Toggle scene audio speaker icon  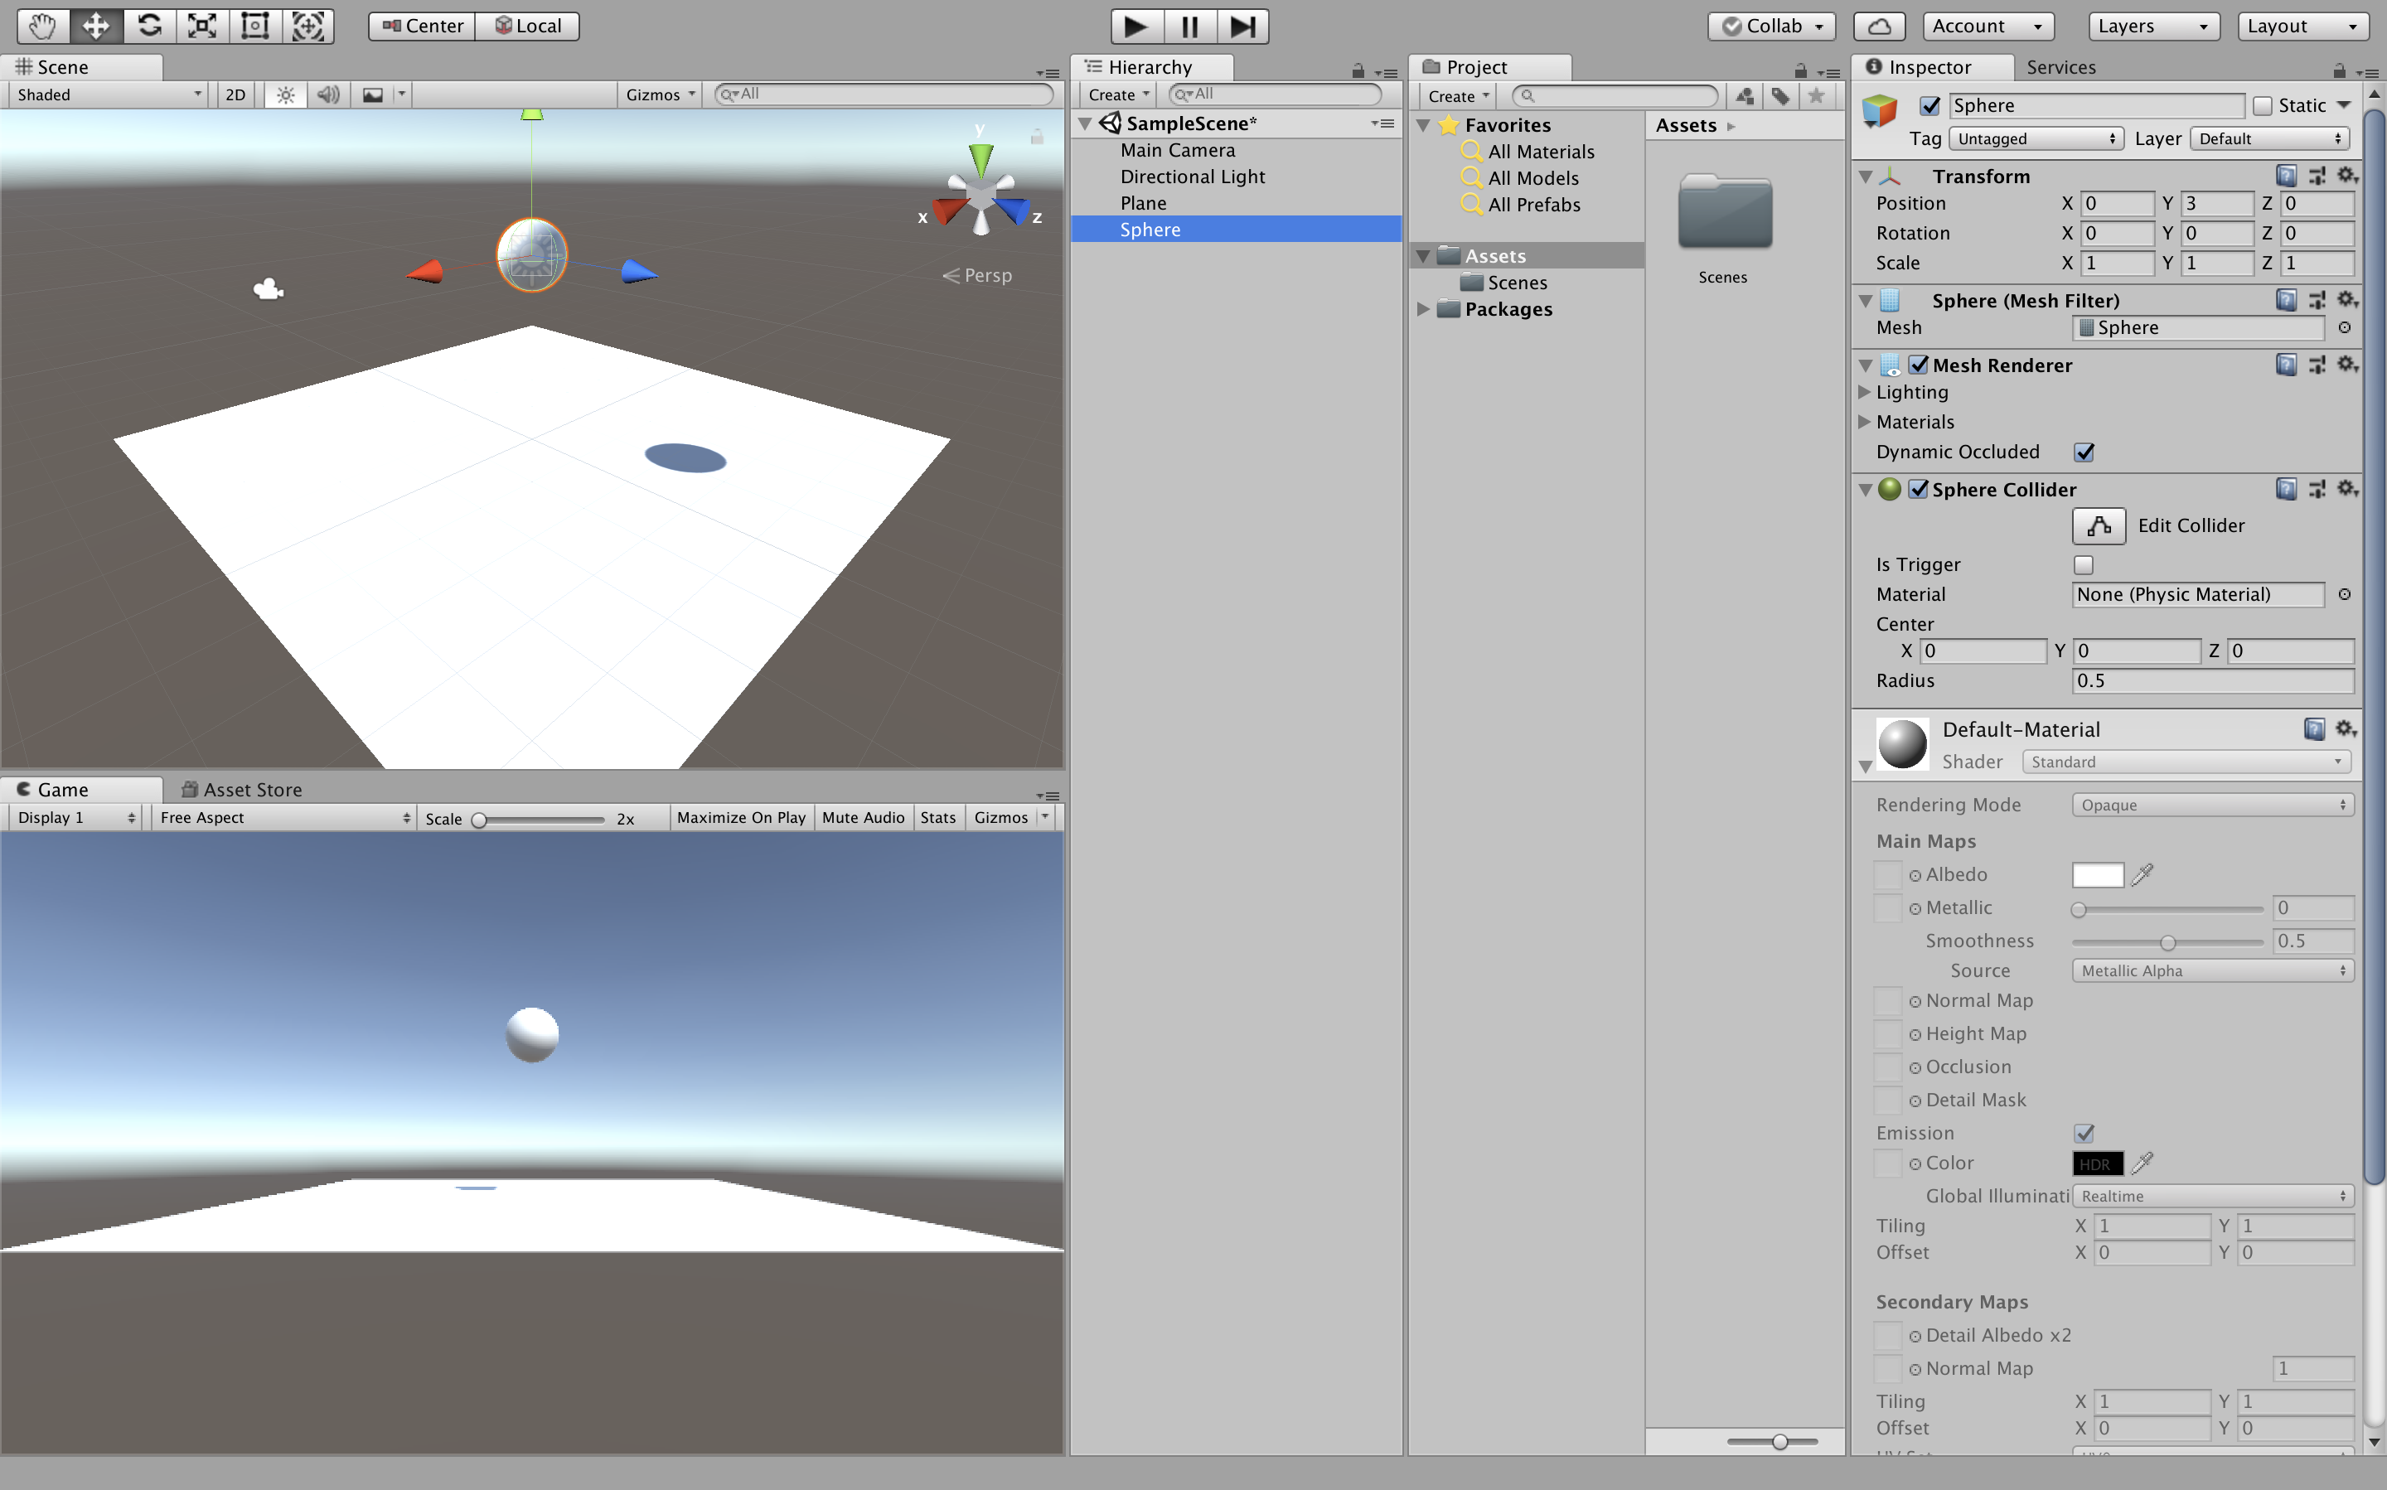coord(328,94)
